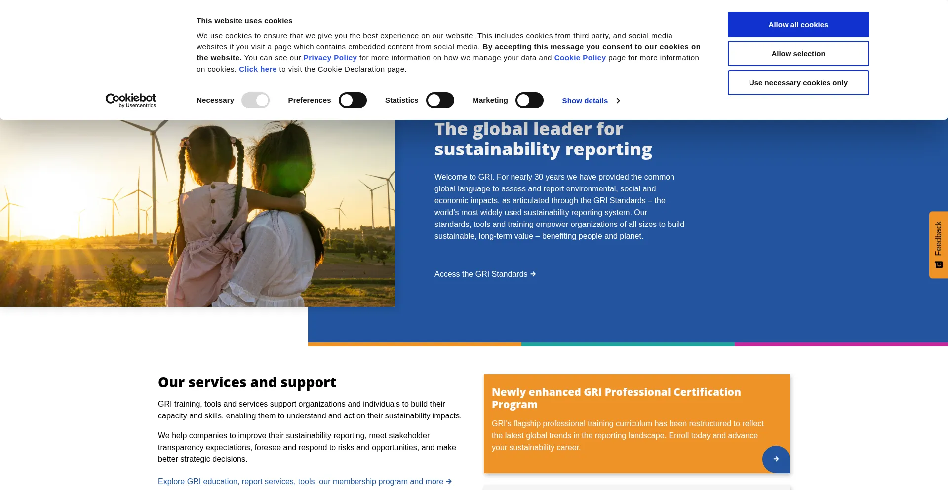Image resolution: width=948 pixels, height=490 pixels.
Task: Open the Cookie Policy link
Action: coord(580,58)
